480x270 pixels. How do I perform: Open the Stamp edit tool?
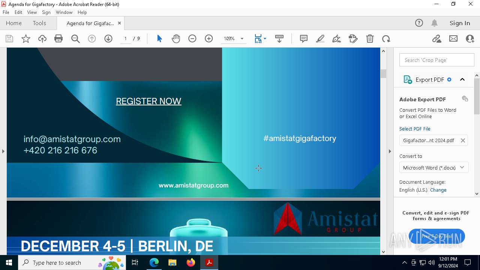point(353,39)
